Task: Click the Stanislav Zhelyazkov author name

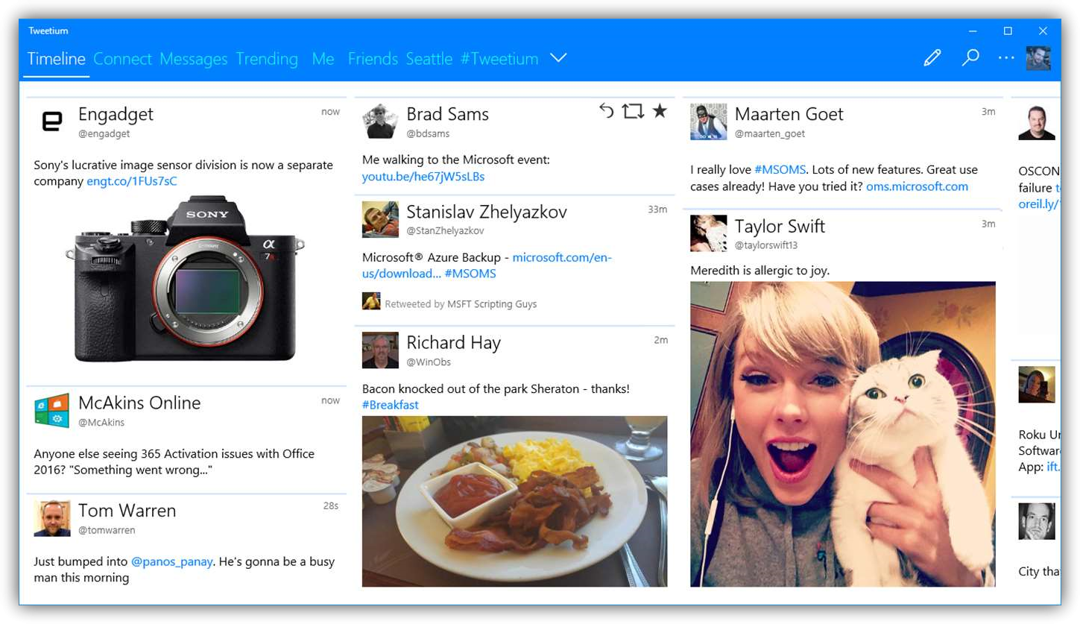Action: (x=487, y=212)
